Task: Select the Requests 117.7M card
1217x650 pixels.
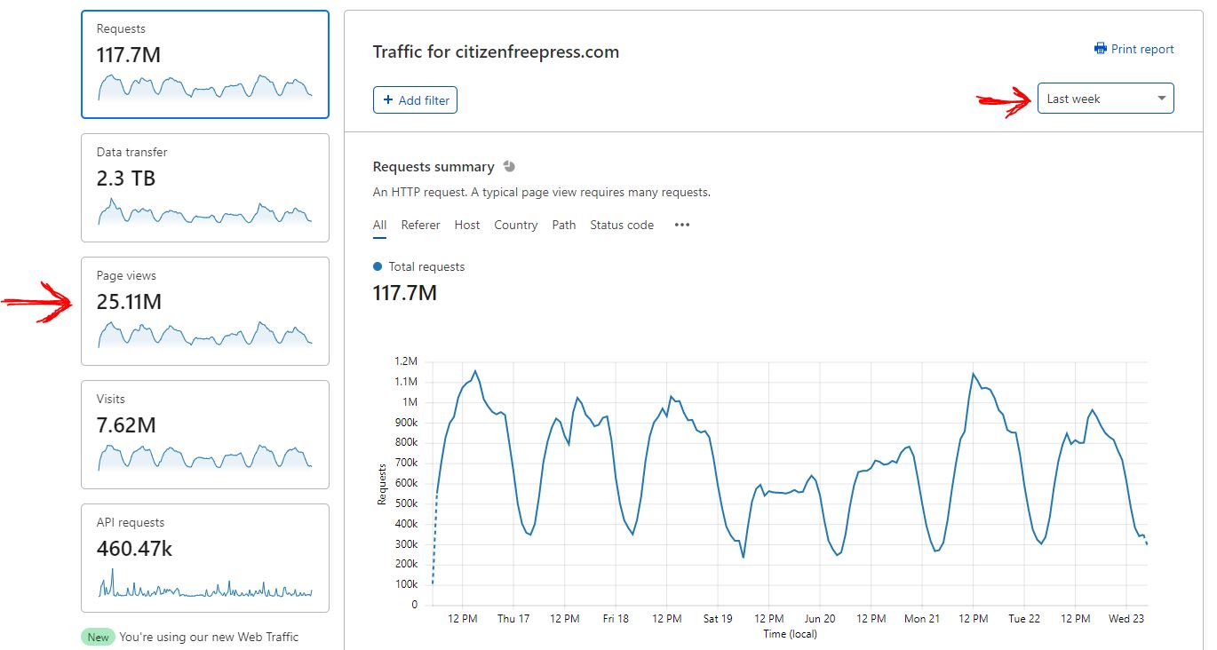Action: coord(205,64)
